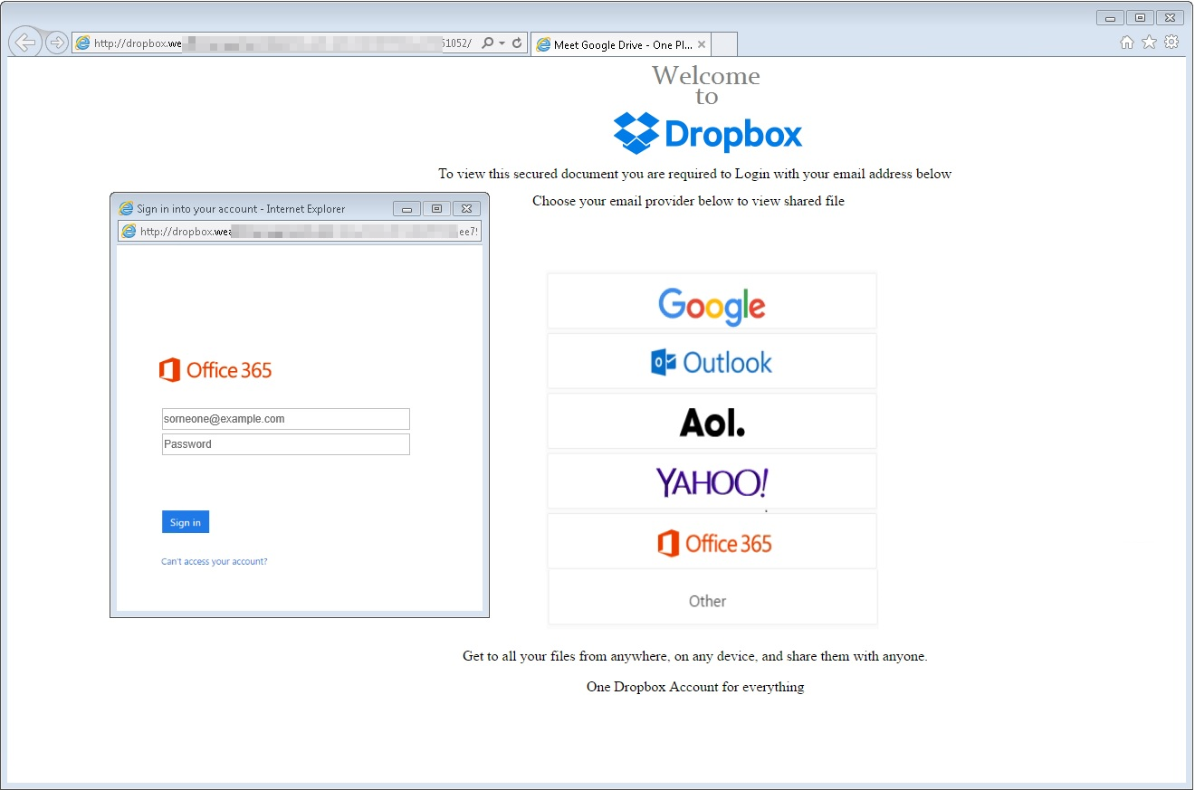Open the address bar dropdown arrow
Screen dimensions: 1195x790
502,43
